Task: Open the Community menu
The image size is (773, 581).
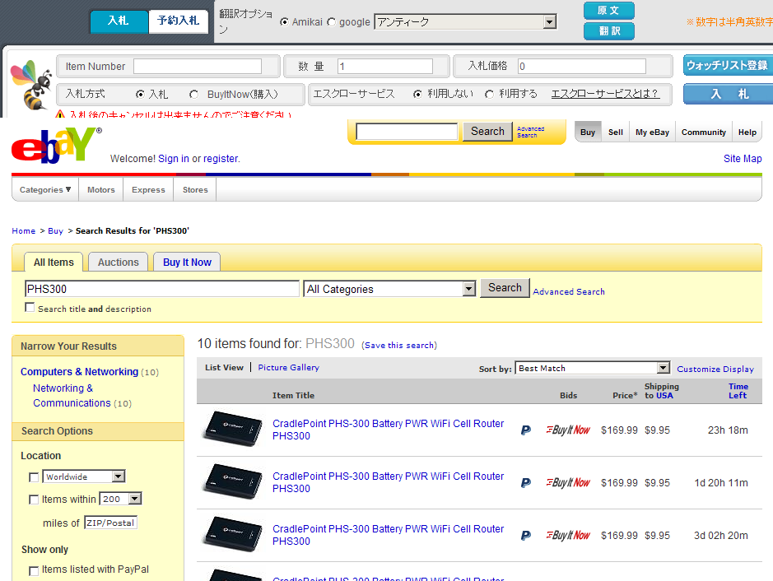Action: pyautogui.click(x=704, y=132)
